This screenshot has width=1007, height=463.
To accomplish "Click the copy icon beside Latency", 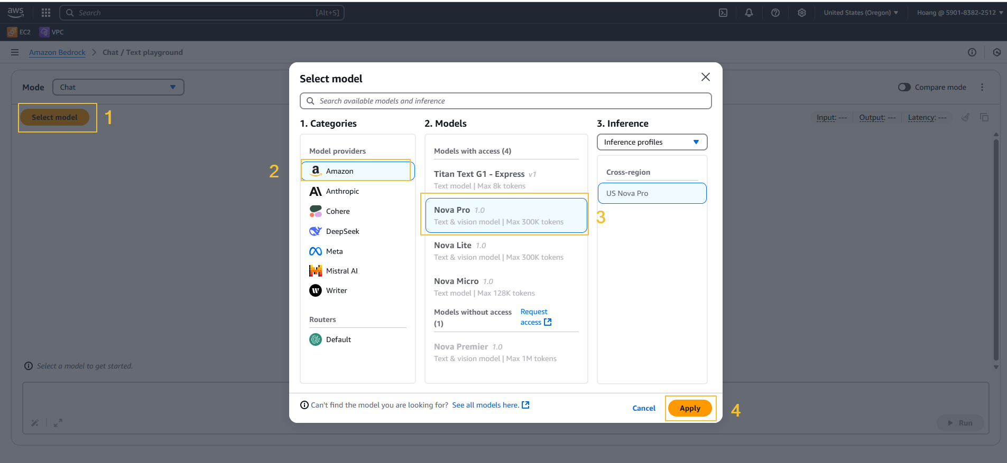I will 984,117.
